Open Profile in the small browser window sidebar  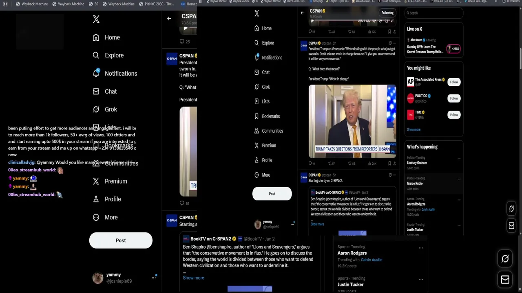coord(263,160)
